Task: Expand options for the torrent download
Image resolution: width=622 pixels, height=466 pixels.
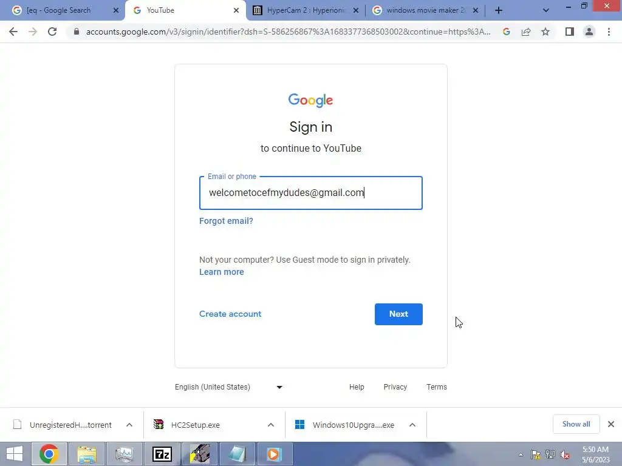Action: (129, 425)
